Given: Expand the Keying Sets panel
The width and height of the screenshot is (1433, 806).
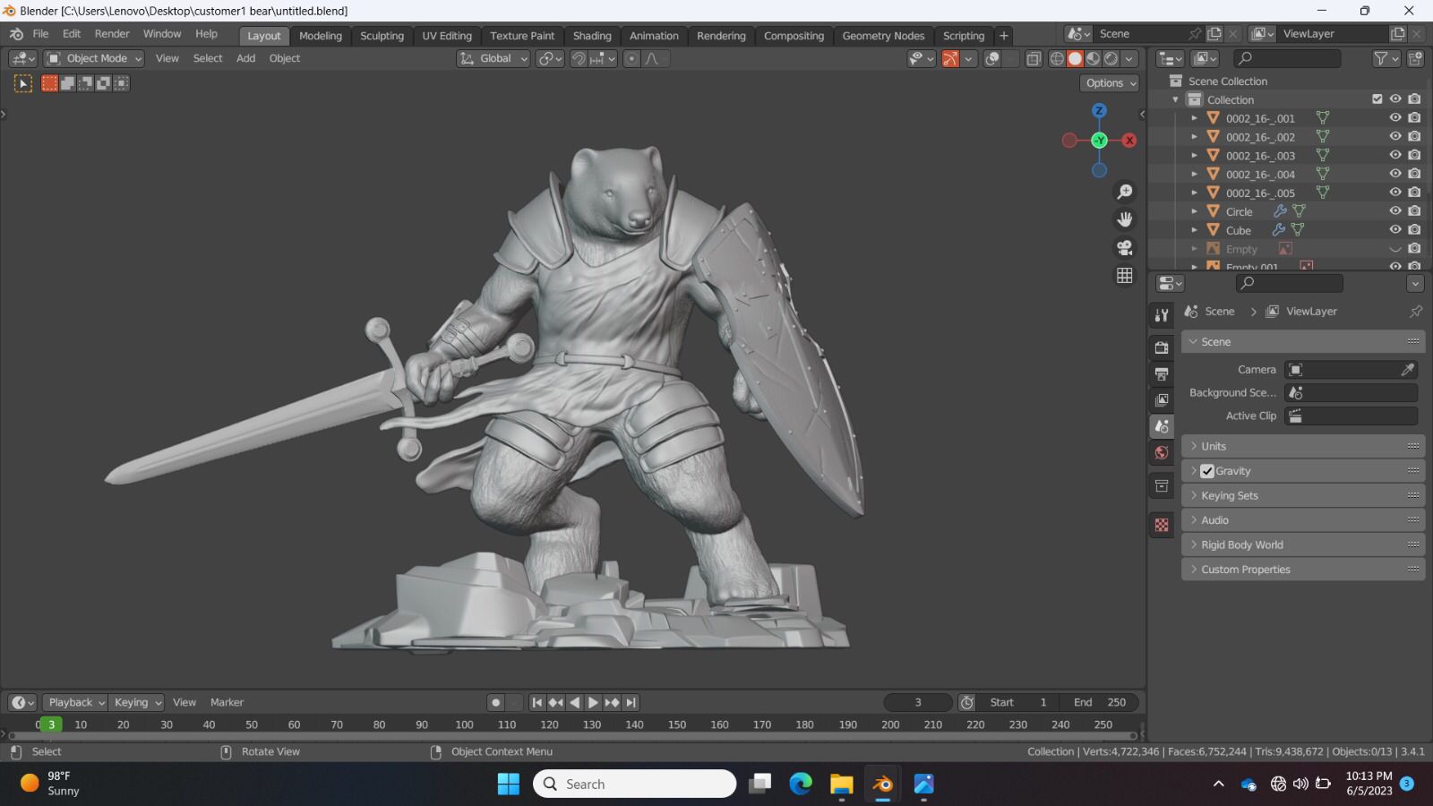Looking at the screenshot, I should tap(1303, 495).
